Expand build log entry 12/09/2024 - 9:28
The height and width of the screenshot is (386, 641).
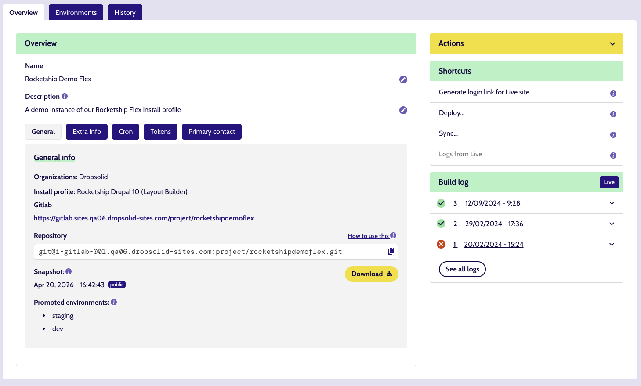point(612,203)
